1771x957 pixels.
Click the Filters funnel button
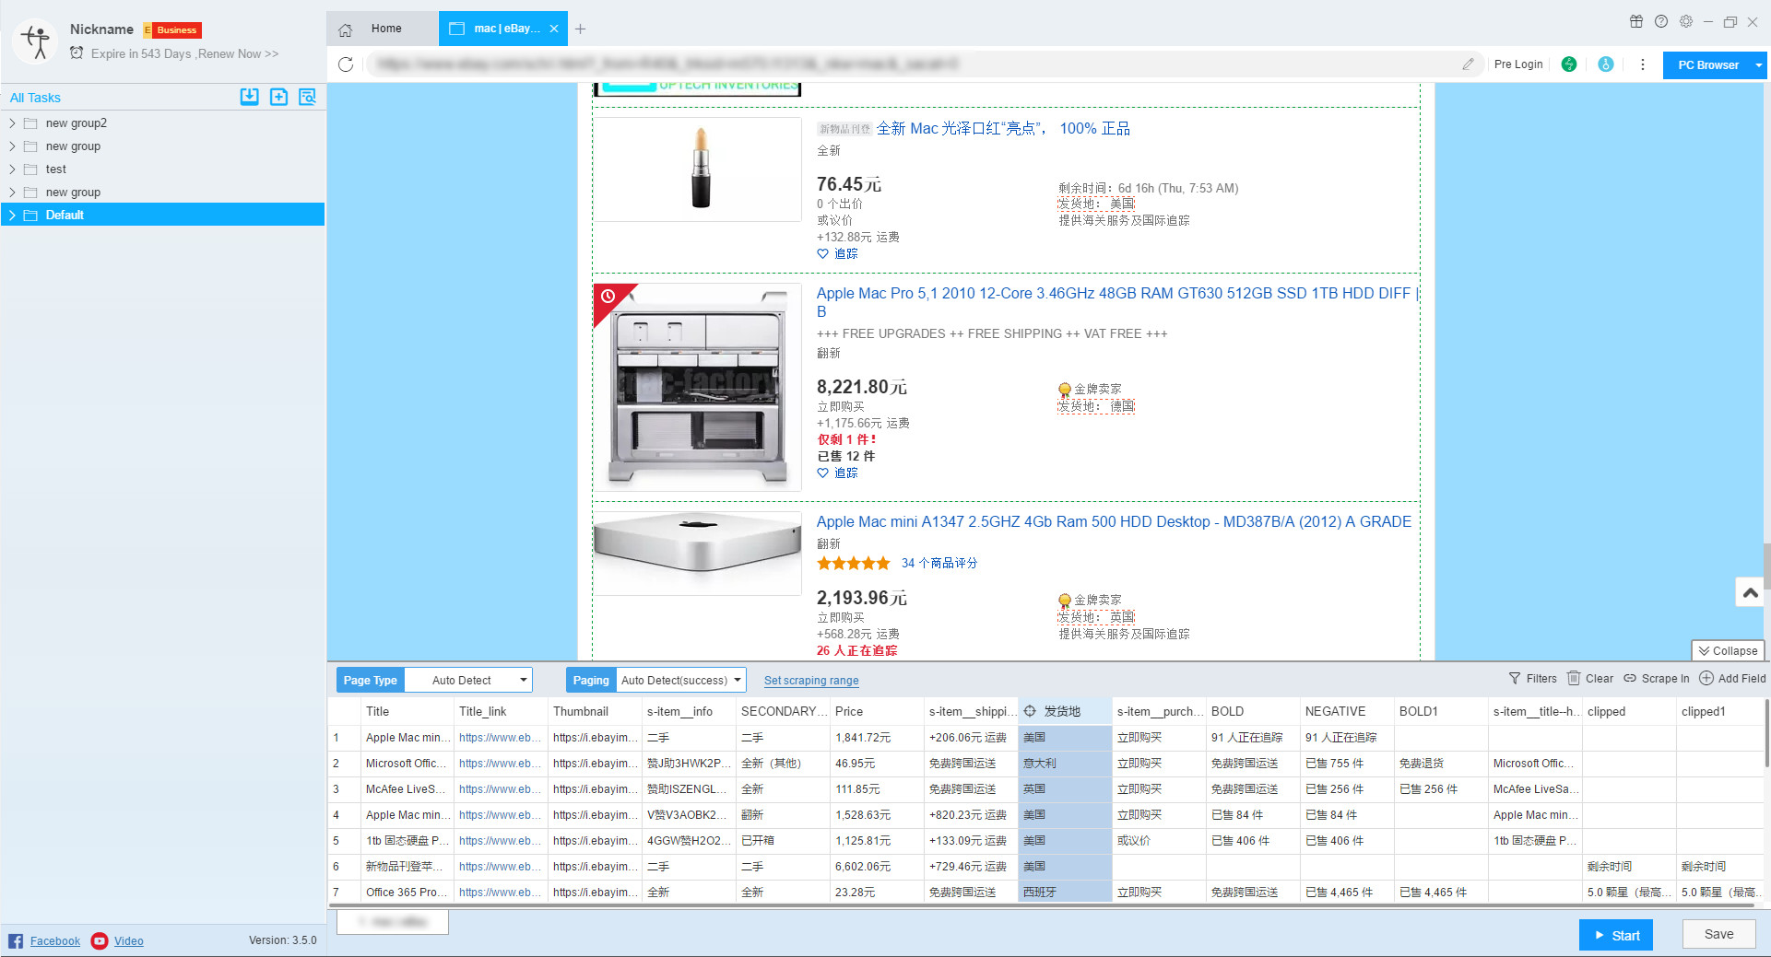click(x=1532, y=678)
